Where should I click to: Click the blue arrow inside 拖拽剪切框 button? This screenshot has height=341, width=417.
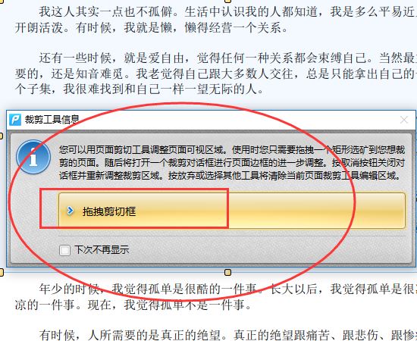(71, 211)
